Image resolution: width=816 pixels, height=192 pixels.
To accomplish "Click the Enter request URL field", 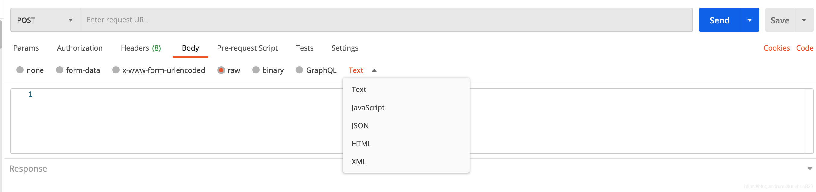I will tap(386, 20).
